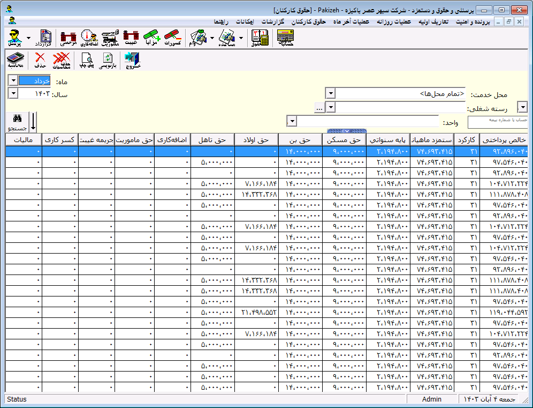Screen dimensions: 533x408
Task: Click the خروج (exit) door icon
Action: [133, 60]
